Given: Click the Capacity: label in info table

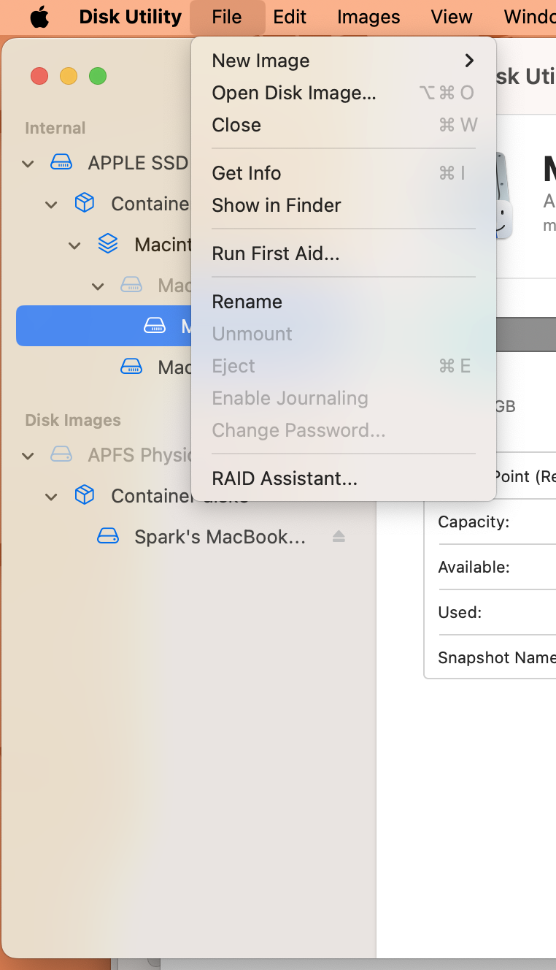Looking at the screenshot, I should (x=474, y=522).
